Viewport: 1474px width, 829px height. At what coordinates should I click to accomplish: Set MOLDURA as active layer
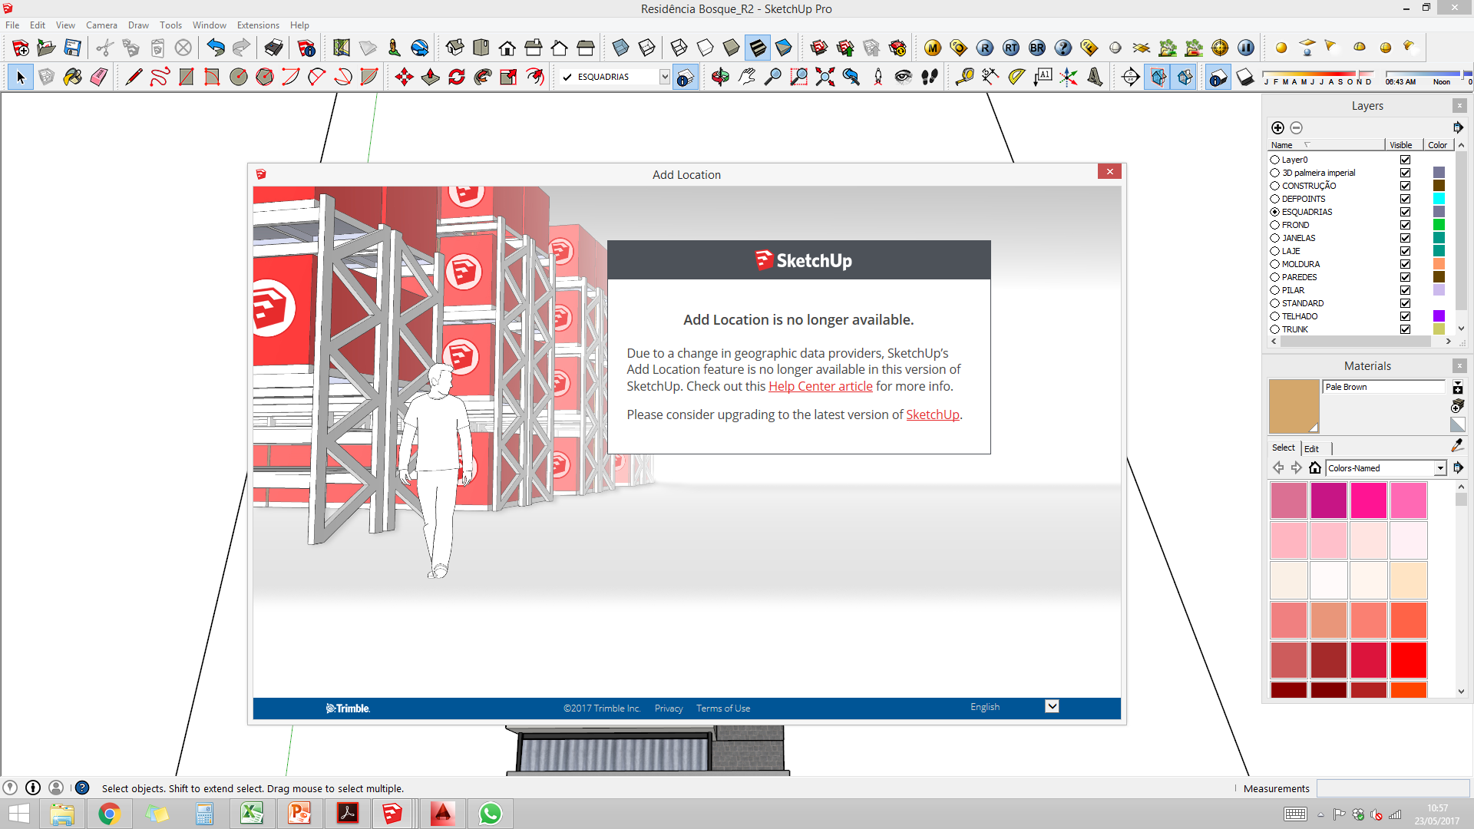tap(1274, 264)
